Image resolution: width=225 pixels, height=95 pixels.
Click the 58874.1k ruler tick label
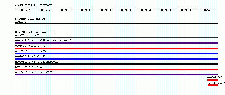[x=26, y=10]
